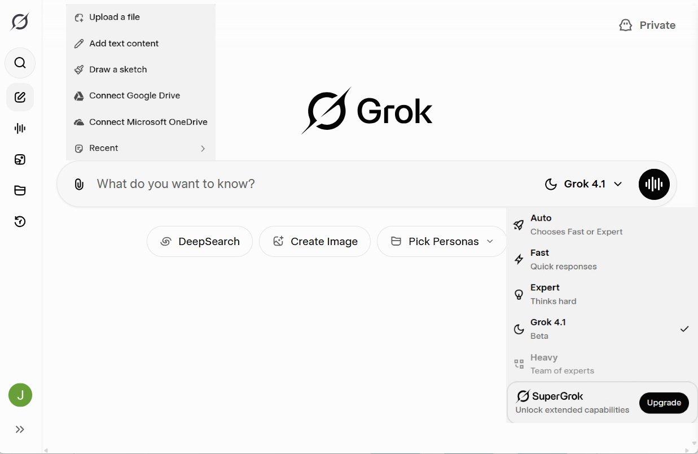This screenshot has width=698, height=454.
Task: Click the OneDrive cloud icon
Action: 79,122
